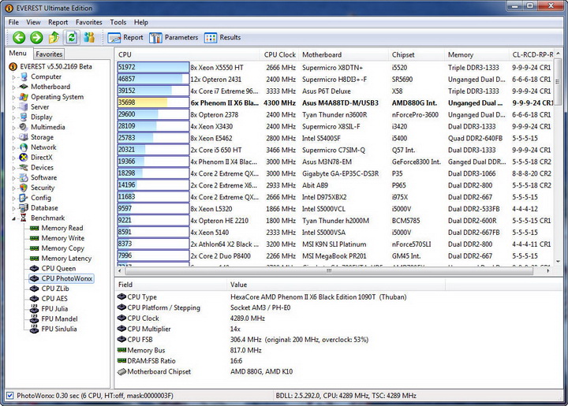Switch to the Favorites tab
Viewport: 568px width, 406px height.
(49, 54)
